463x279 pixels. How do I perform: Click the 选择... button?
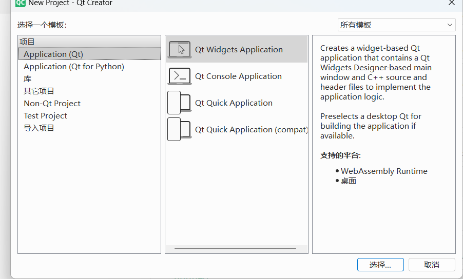click(380, 265)
